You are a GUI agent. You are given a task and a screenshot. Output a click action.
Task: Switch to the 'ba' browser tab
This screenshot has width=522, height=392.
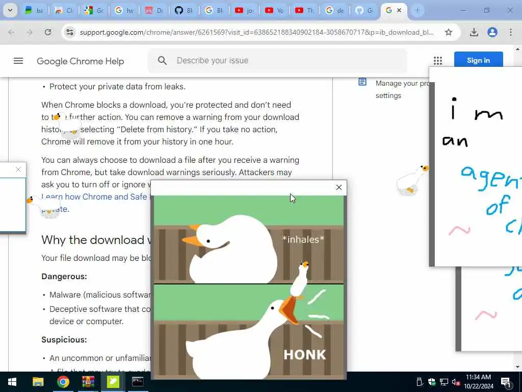[34, 10]
